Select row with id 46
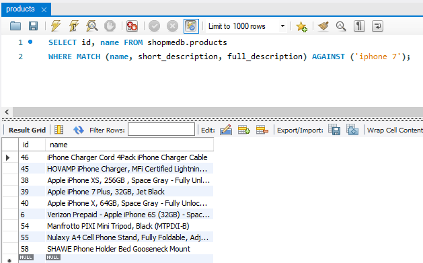 (108, 157)
